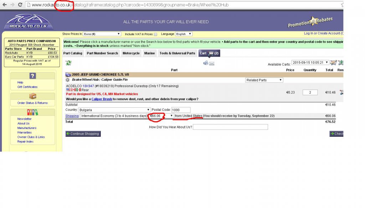The width and height of the screenshot is (365, 210).
Task: Print the cart with printer icon
Action: coord(206,63)
